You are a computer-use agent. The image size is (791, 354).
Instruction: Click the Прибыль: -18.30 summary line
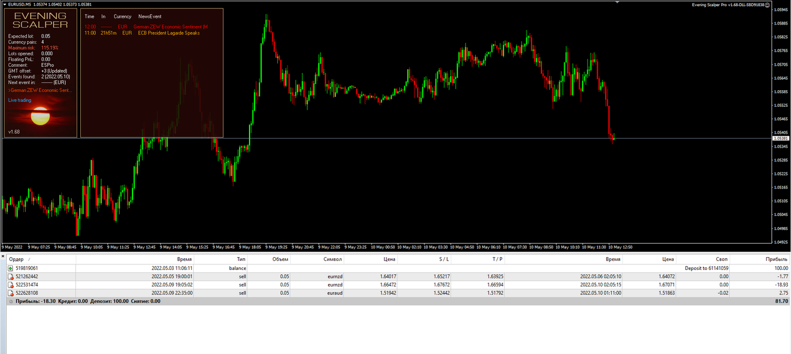point(88,301)
